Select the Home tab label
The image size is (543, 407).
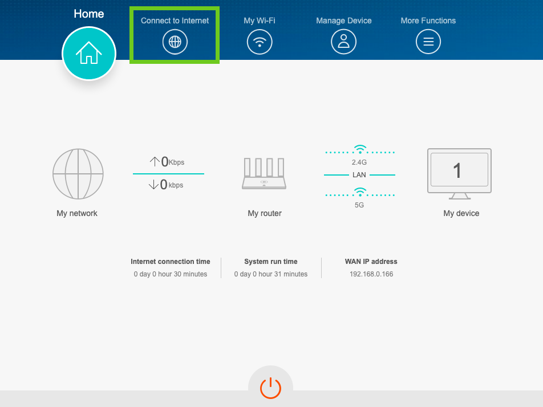pyautogui.click(x=89, y=14)
